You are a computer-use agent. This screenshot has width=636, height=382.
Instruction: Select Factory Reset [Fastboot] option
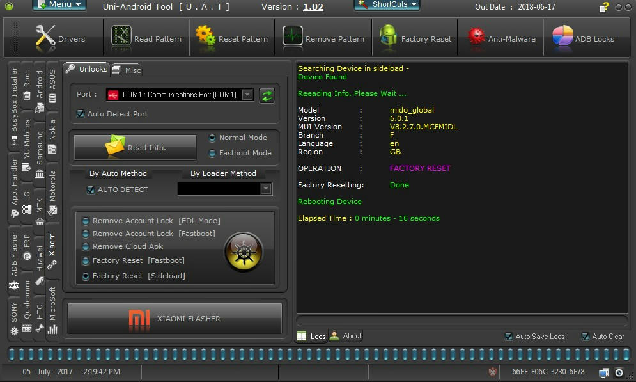pos(86,260)
